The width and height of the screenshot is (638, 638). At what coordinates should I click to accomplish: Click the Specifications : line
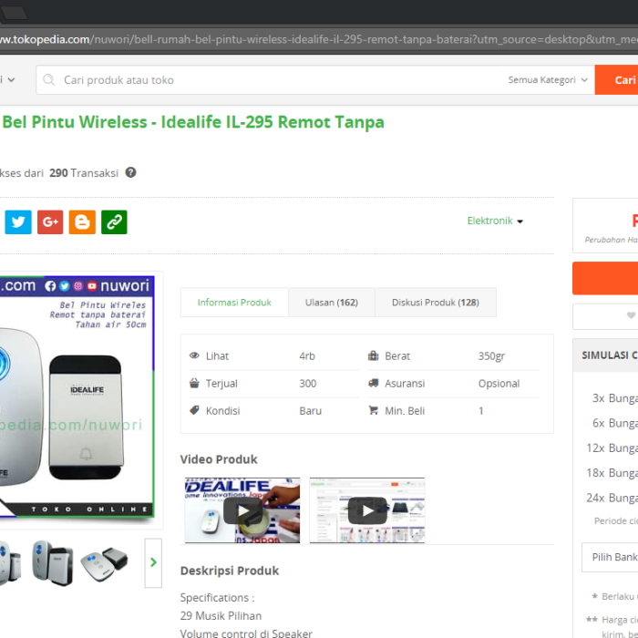tap(217, 598)
